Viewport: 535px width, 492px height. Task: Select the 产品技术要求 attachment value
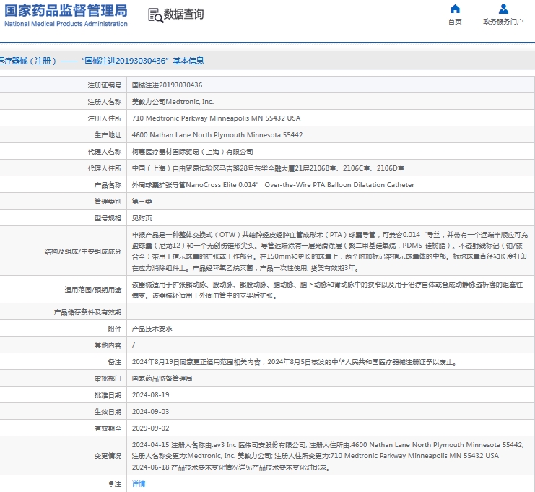[x=152, y=329]
